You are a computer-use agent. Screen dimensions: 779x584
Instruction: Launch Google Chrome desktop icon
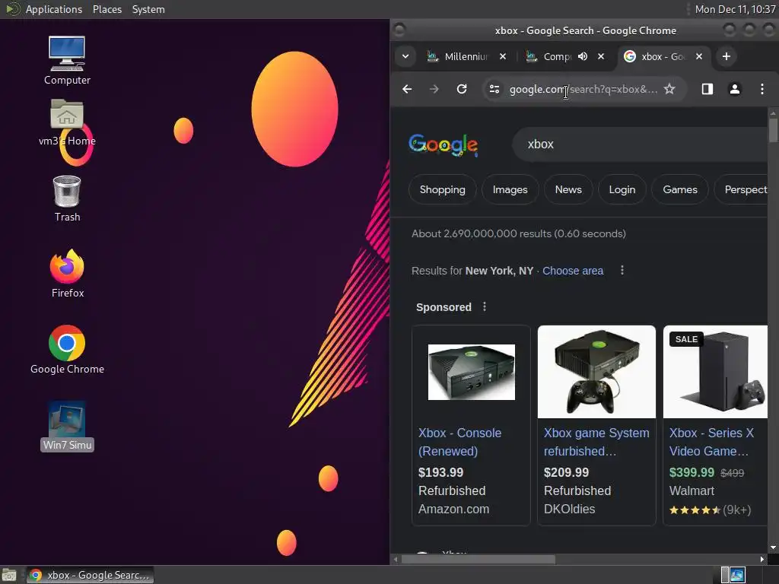click(67, 350)
